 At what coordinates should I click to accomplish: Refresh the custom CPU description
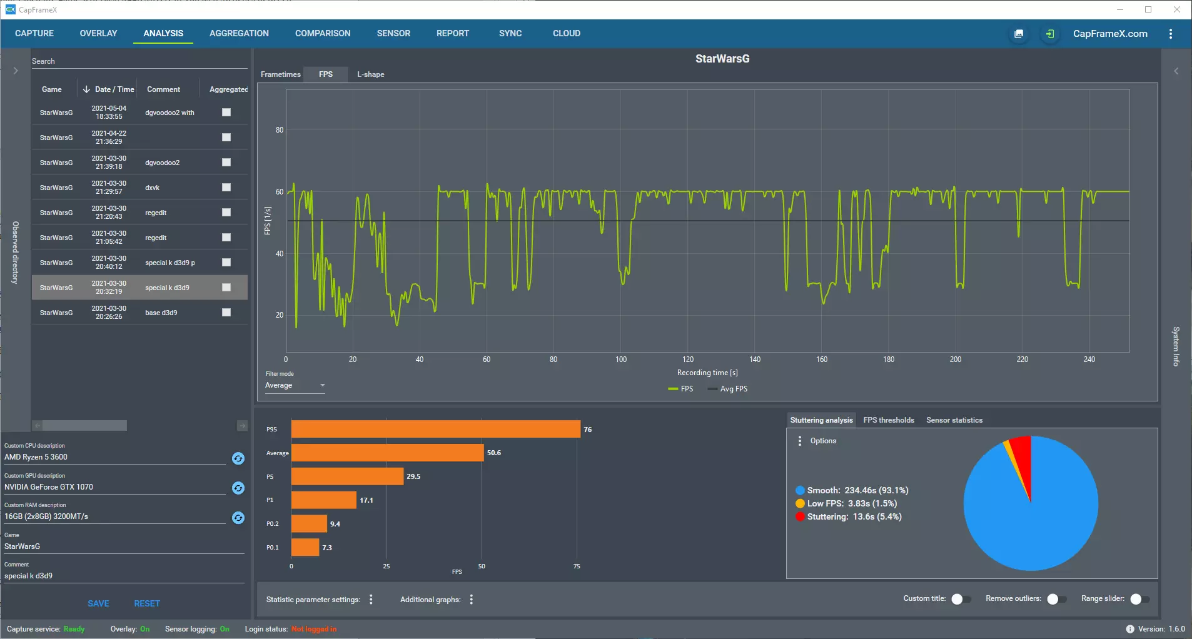click(x=238, y=458)
